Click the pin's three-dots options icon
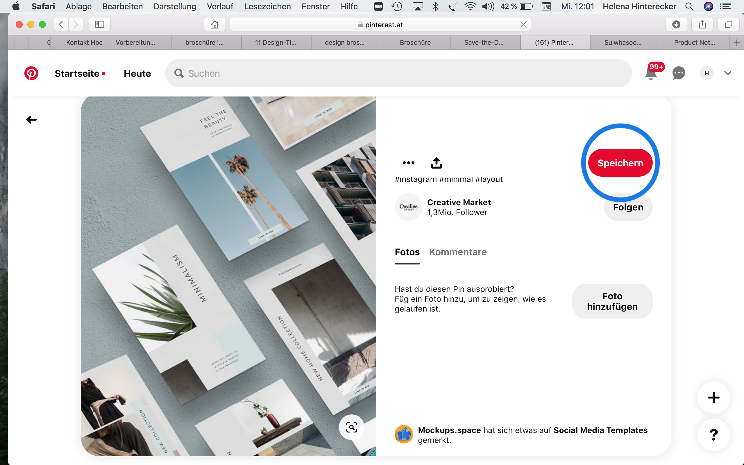This screenshot has width=744, height=465. (x=408, y=163)
